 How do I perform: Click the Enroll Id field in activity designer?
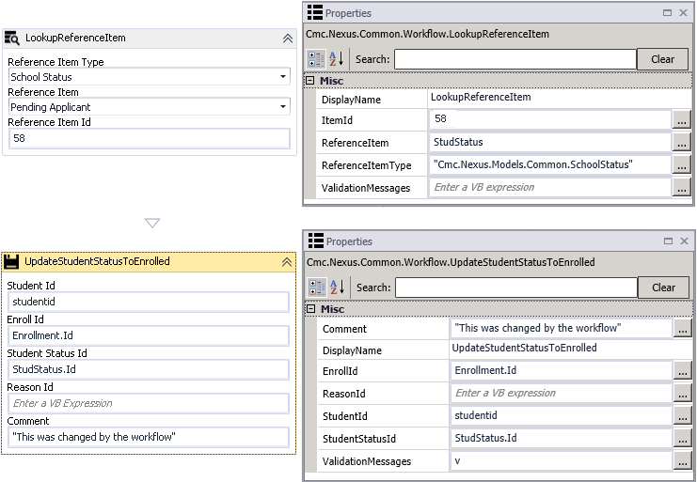(149, 335)
